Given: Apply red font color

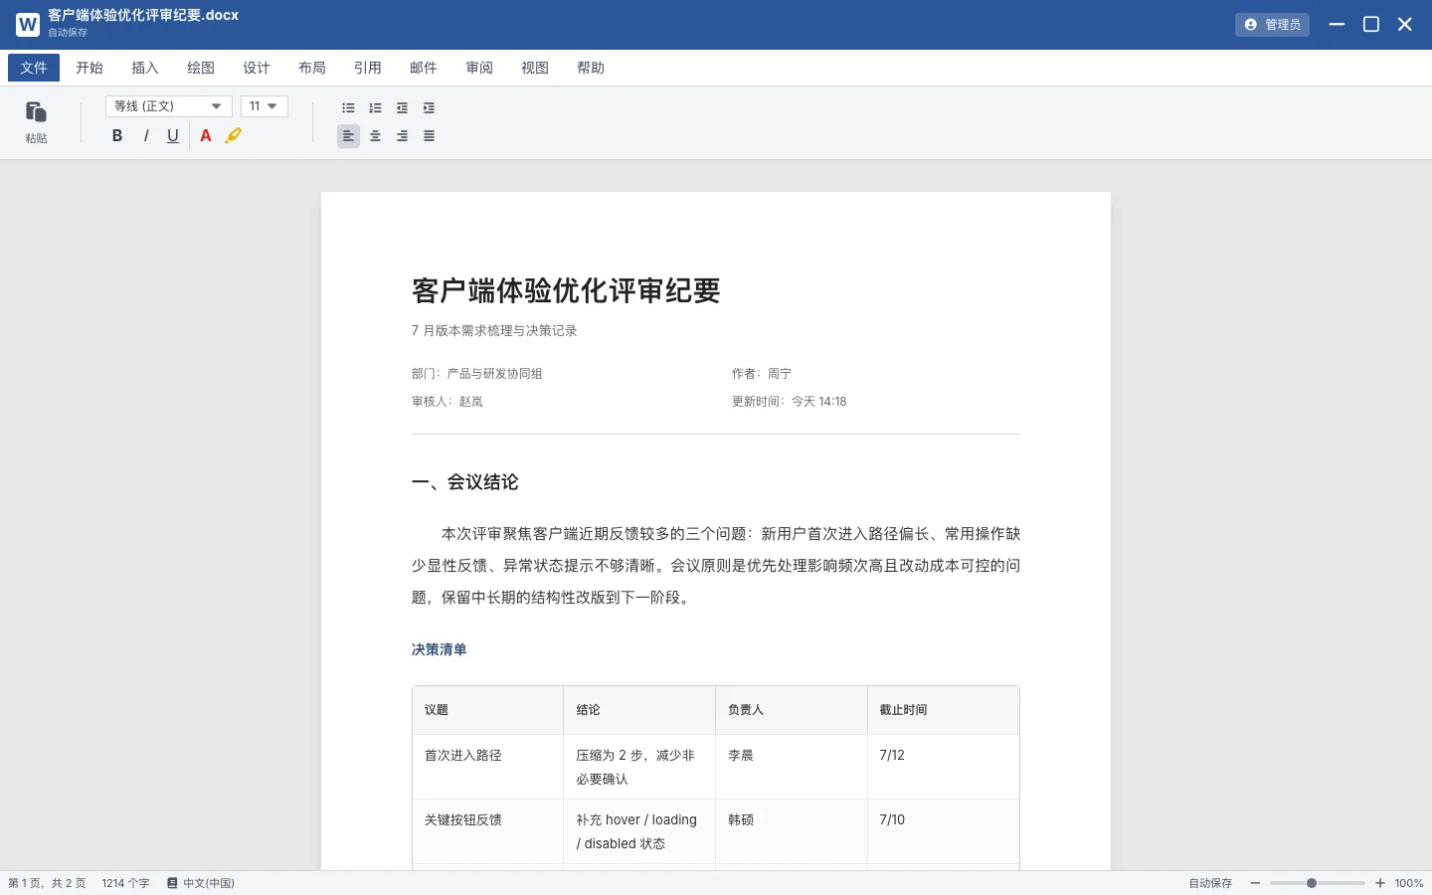Looking at the screenshot, I should coord(206,136).
